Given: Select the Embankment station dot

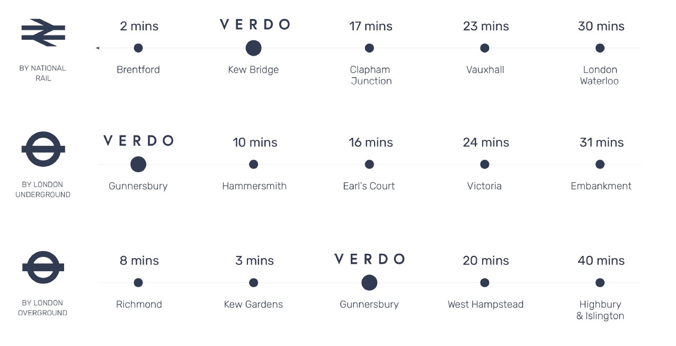Looking at the screenshot, I should click(600, 164).
